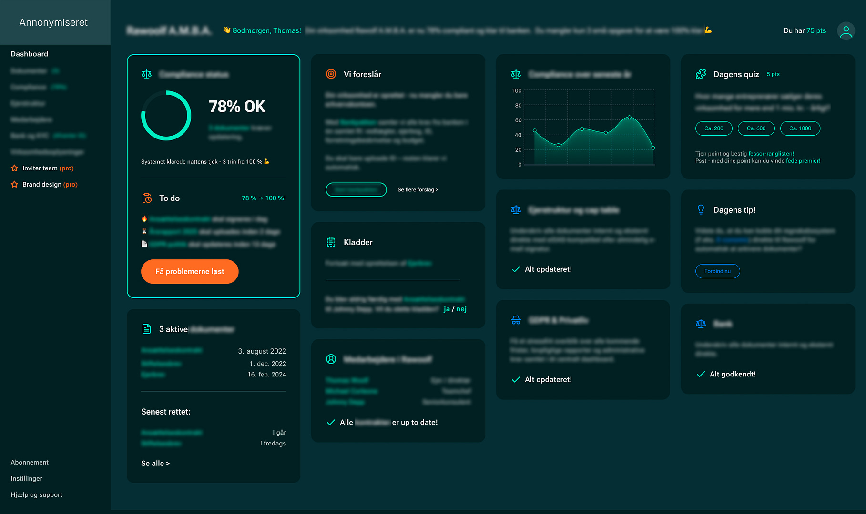Open the fessor-ranglisten leaderboard link
The image size is (866, 514).
771,154
